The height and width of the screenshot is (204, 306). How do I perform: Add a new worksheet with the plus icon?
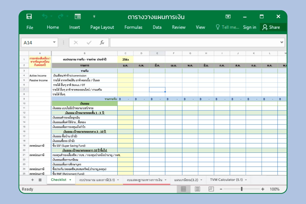(32, 180)
